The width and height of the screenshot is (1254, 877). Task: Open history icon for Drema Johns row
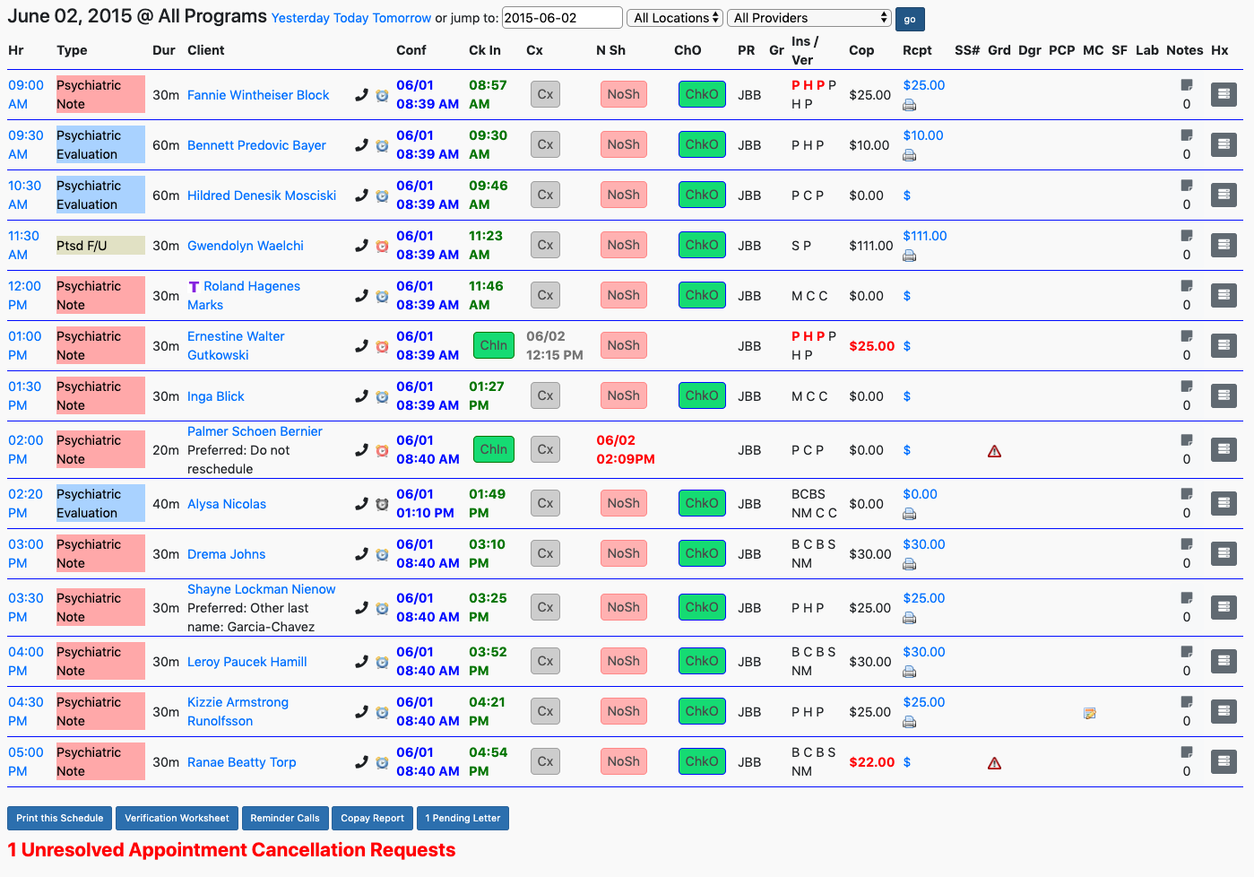[1224, 553]
